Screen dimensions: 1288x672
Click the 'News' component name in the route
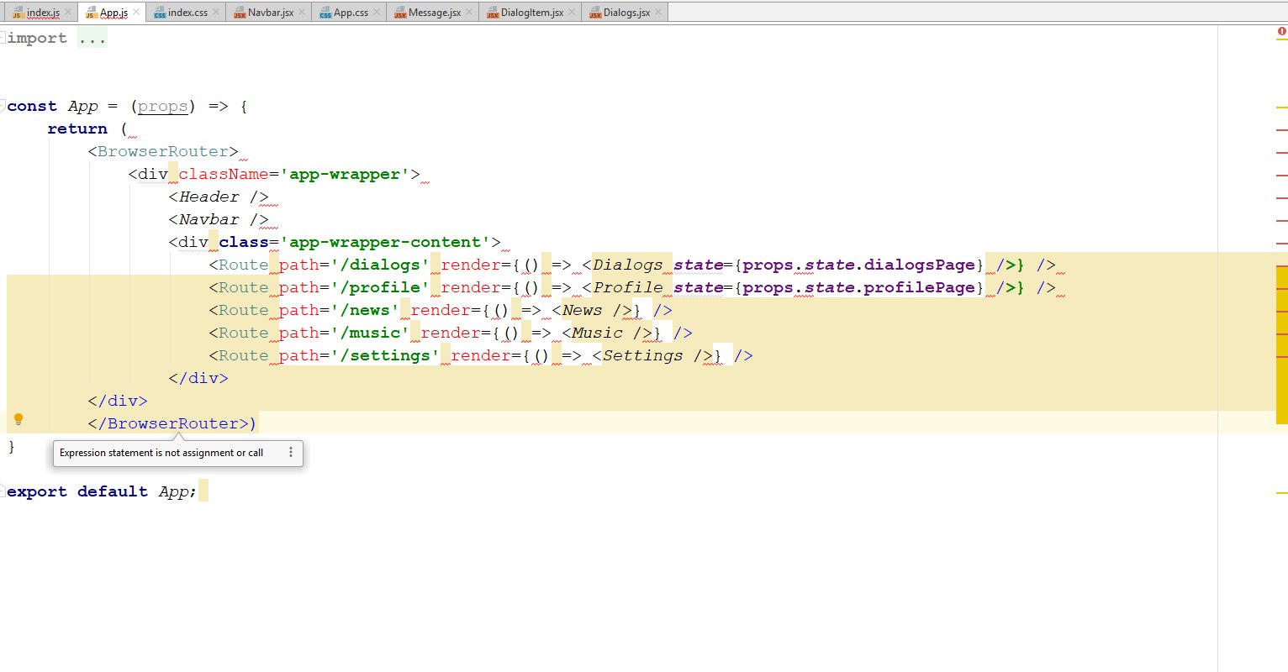tap(582, 311)
